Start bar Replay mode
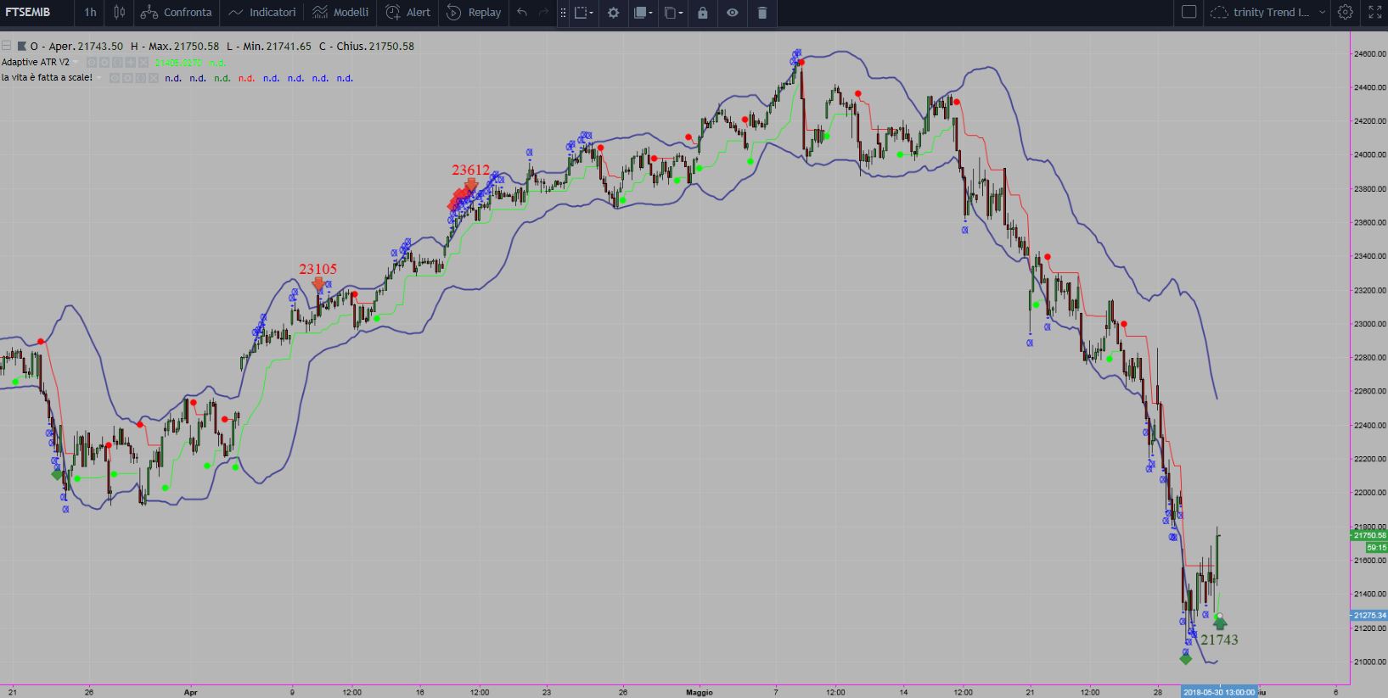The height and width of the screenshot is (698, 1388). tap(474, 12)
